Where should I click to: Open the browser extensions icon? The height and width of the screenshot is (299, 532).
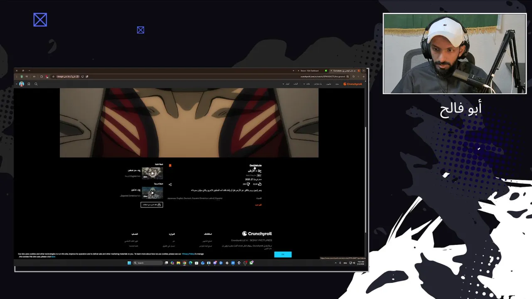(42, 76)
